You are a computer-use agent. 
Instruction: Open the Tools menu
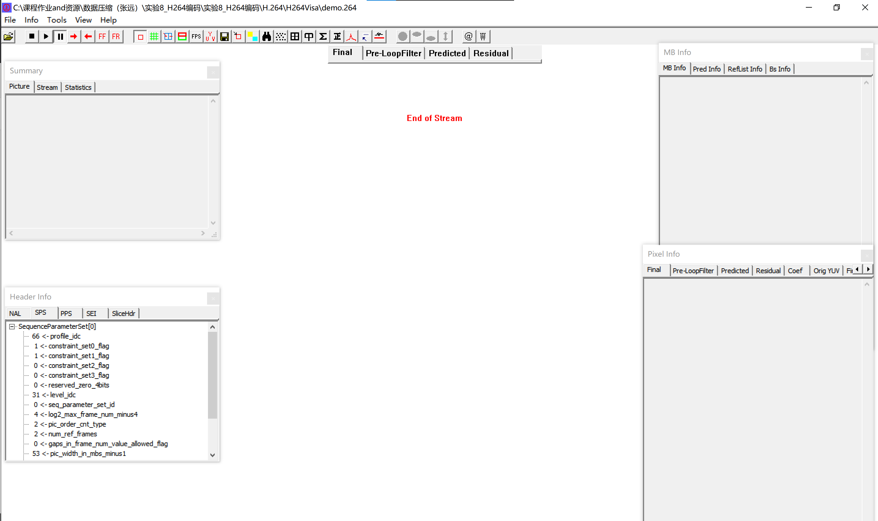57,20
